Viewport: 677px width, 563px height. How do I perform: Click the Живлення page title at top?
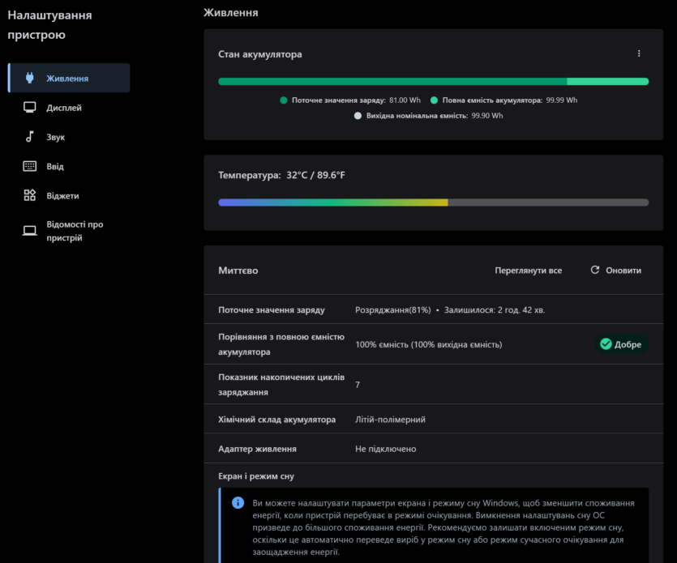230,12
